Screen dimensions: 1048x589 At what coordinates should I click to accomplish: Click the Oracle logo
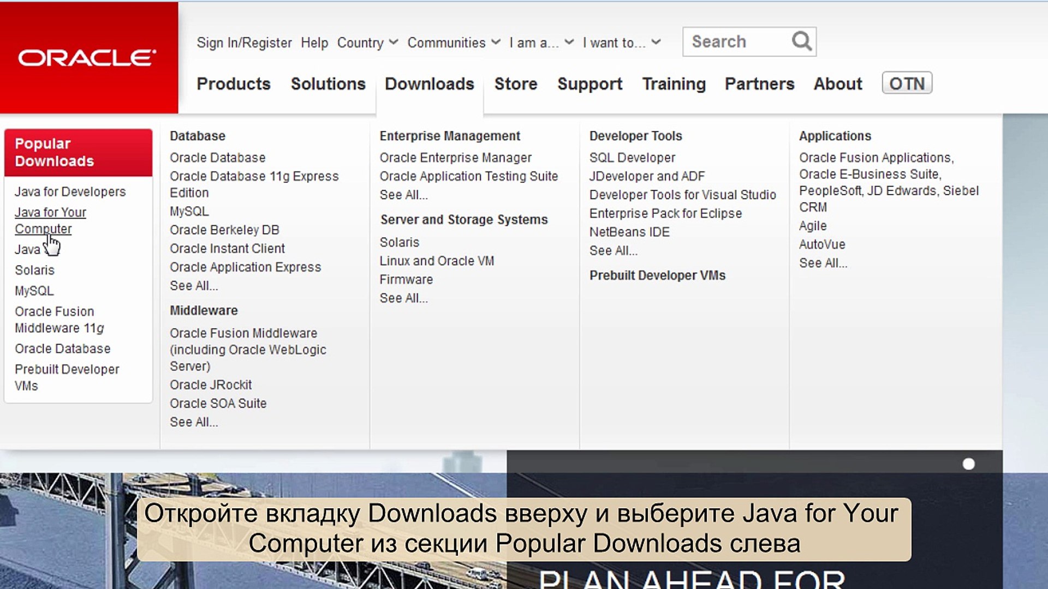tap(87, 58)
